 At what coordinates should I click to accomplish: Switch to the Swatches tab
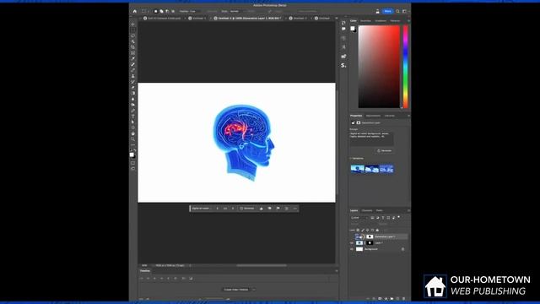(365, 21)
